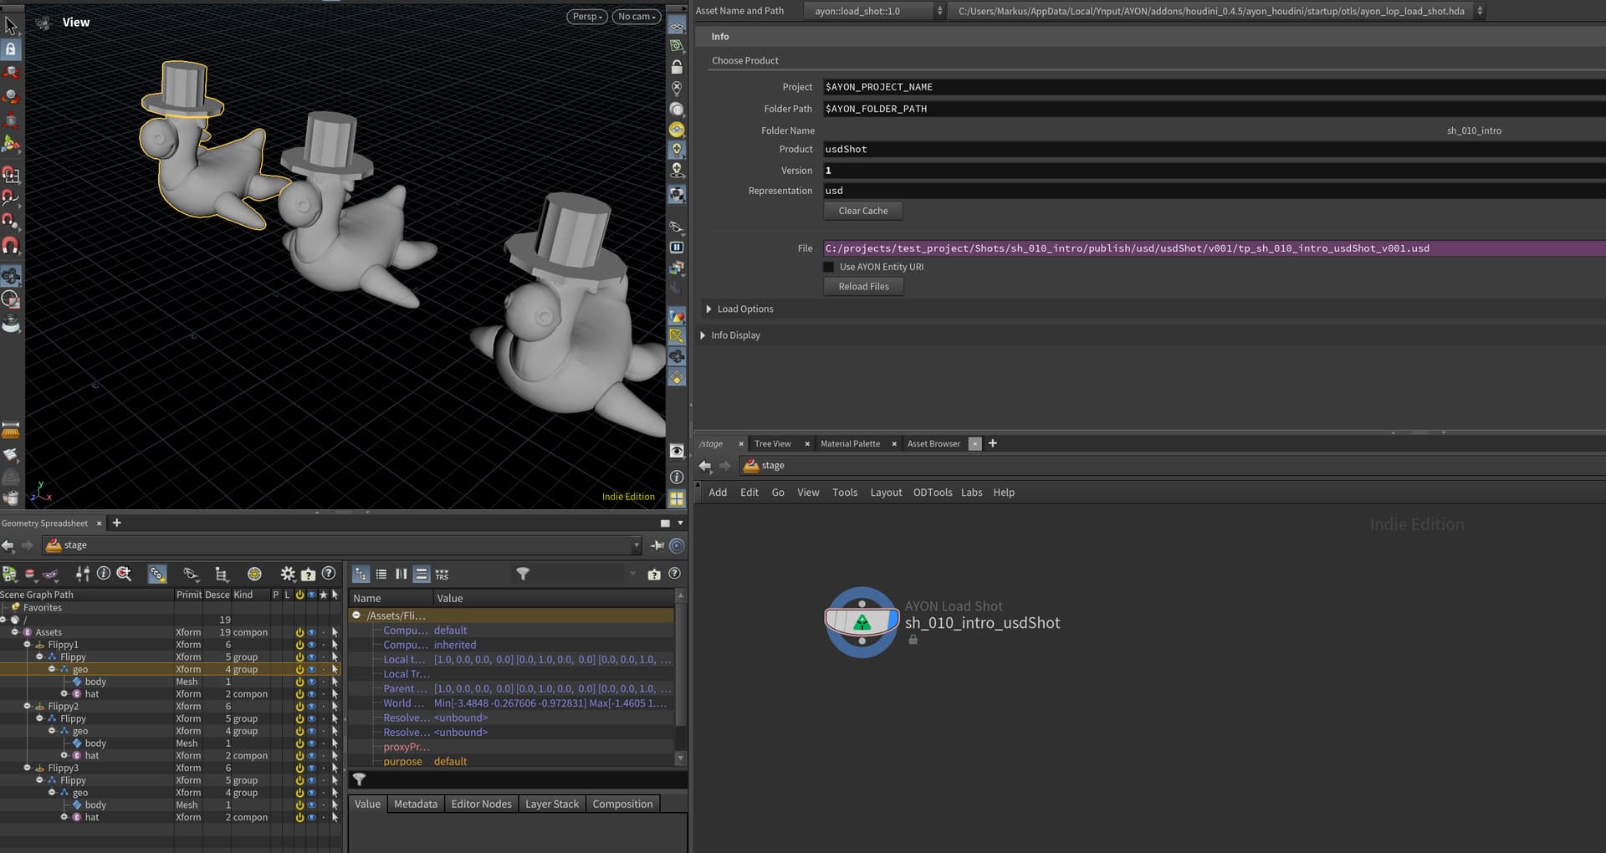
Task: Switch to the Tree View tab
Action: (x=772, y=444)
